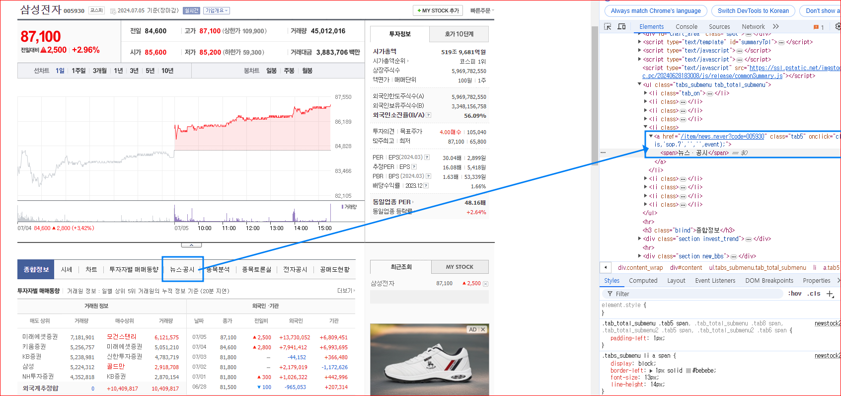841x396 pixels.
Task: Collapse the ul tabs_submenu node
Action: pos(639,84)
